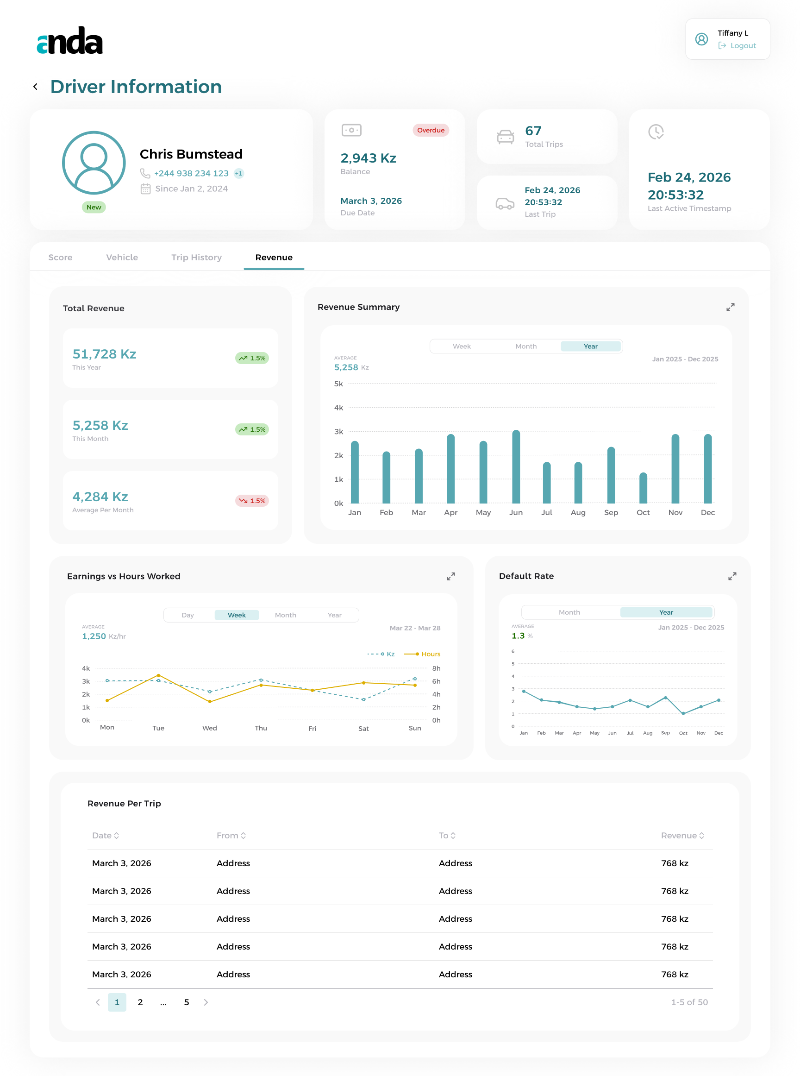Screen dimensions: 800x1076
Task: Select Week in Revenue Summary range toggle
Action: pyautogui.click(x=461, y=346)
